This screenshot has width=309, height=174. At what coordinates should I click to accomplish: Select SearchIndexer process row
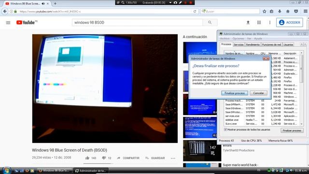[x=262, y=108]
